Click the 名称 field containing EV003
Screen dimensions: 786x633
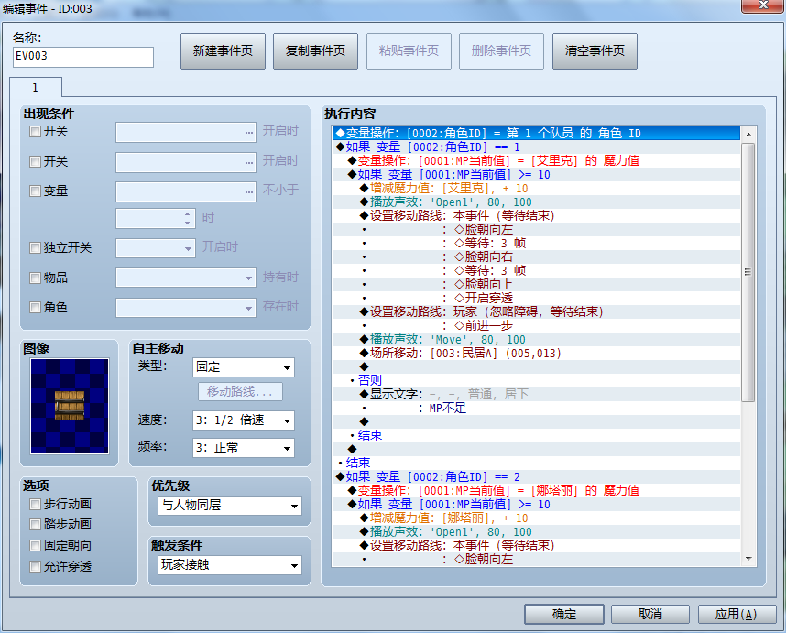pyautogui.click(x=83, y=57)
